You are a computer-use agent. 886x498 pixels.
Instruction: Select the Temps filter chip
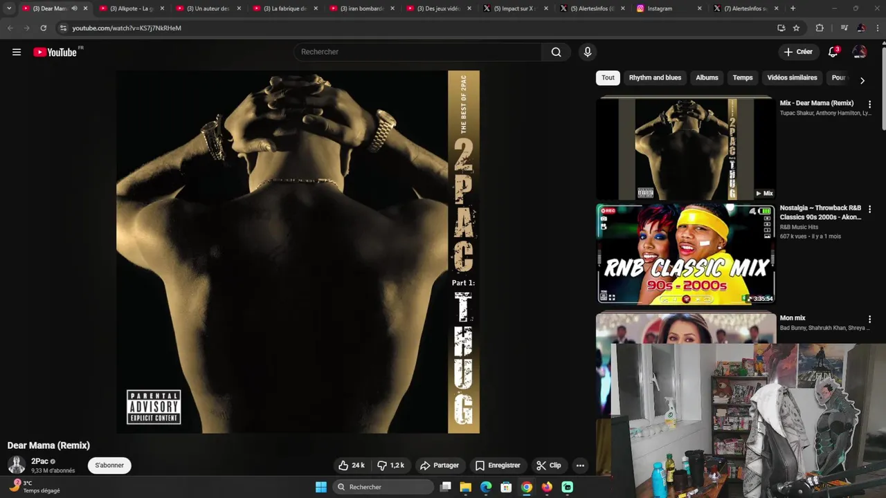point(743,77)
